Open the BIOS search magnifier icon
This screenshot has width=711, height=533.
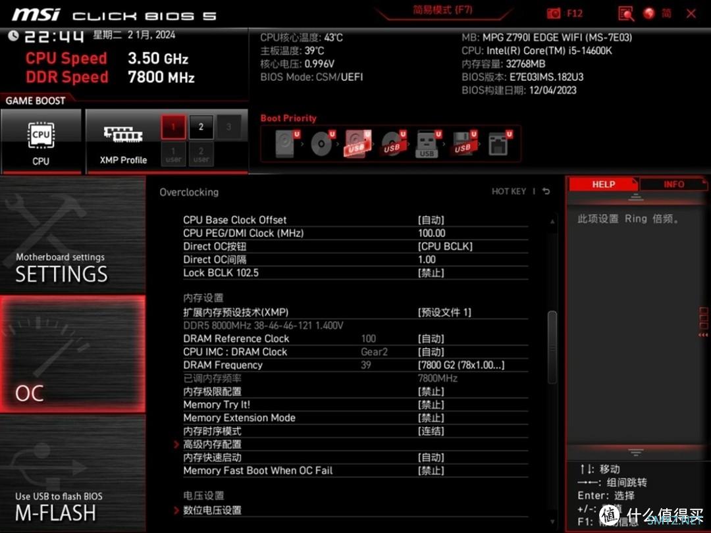(626, 14)
